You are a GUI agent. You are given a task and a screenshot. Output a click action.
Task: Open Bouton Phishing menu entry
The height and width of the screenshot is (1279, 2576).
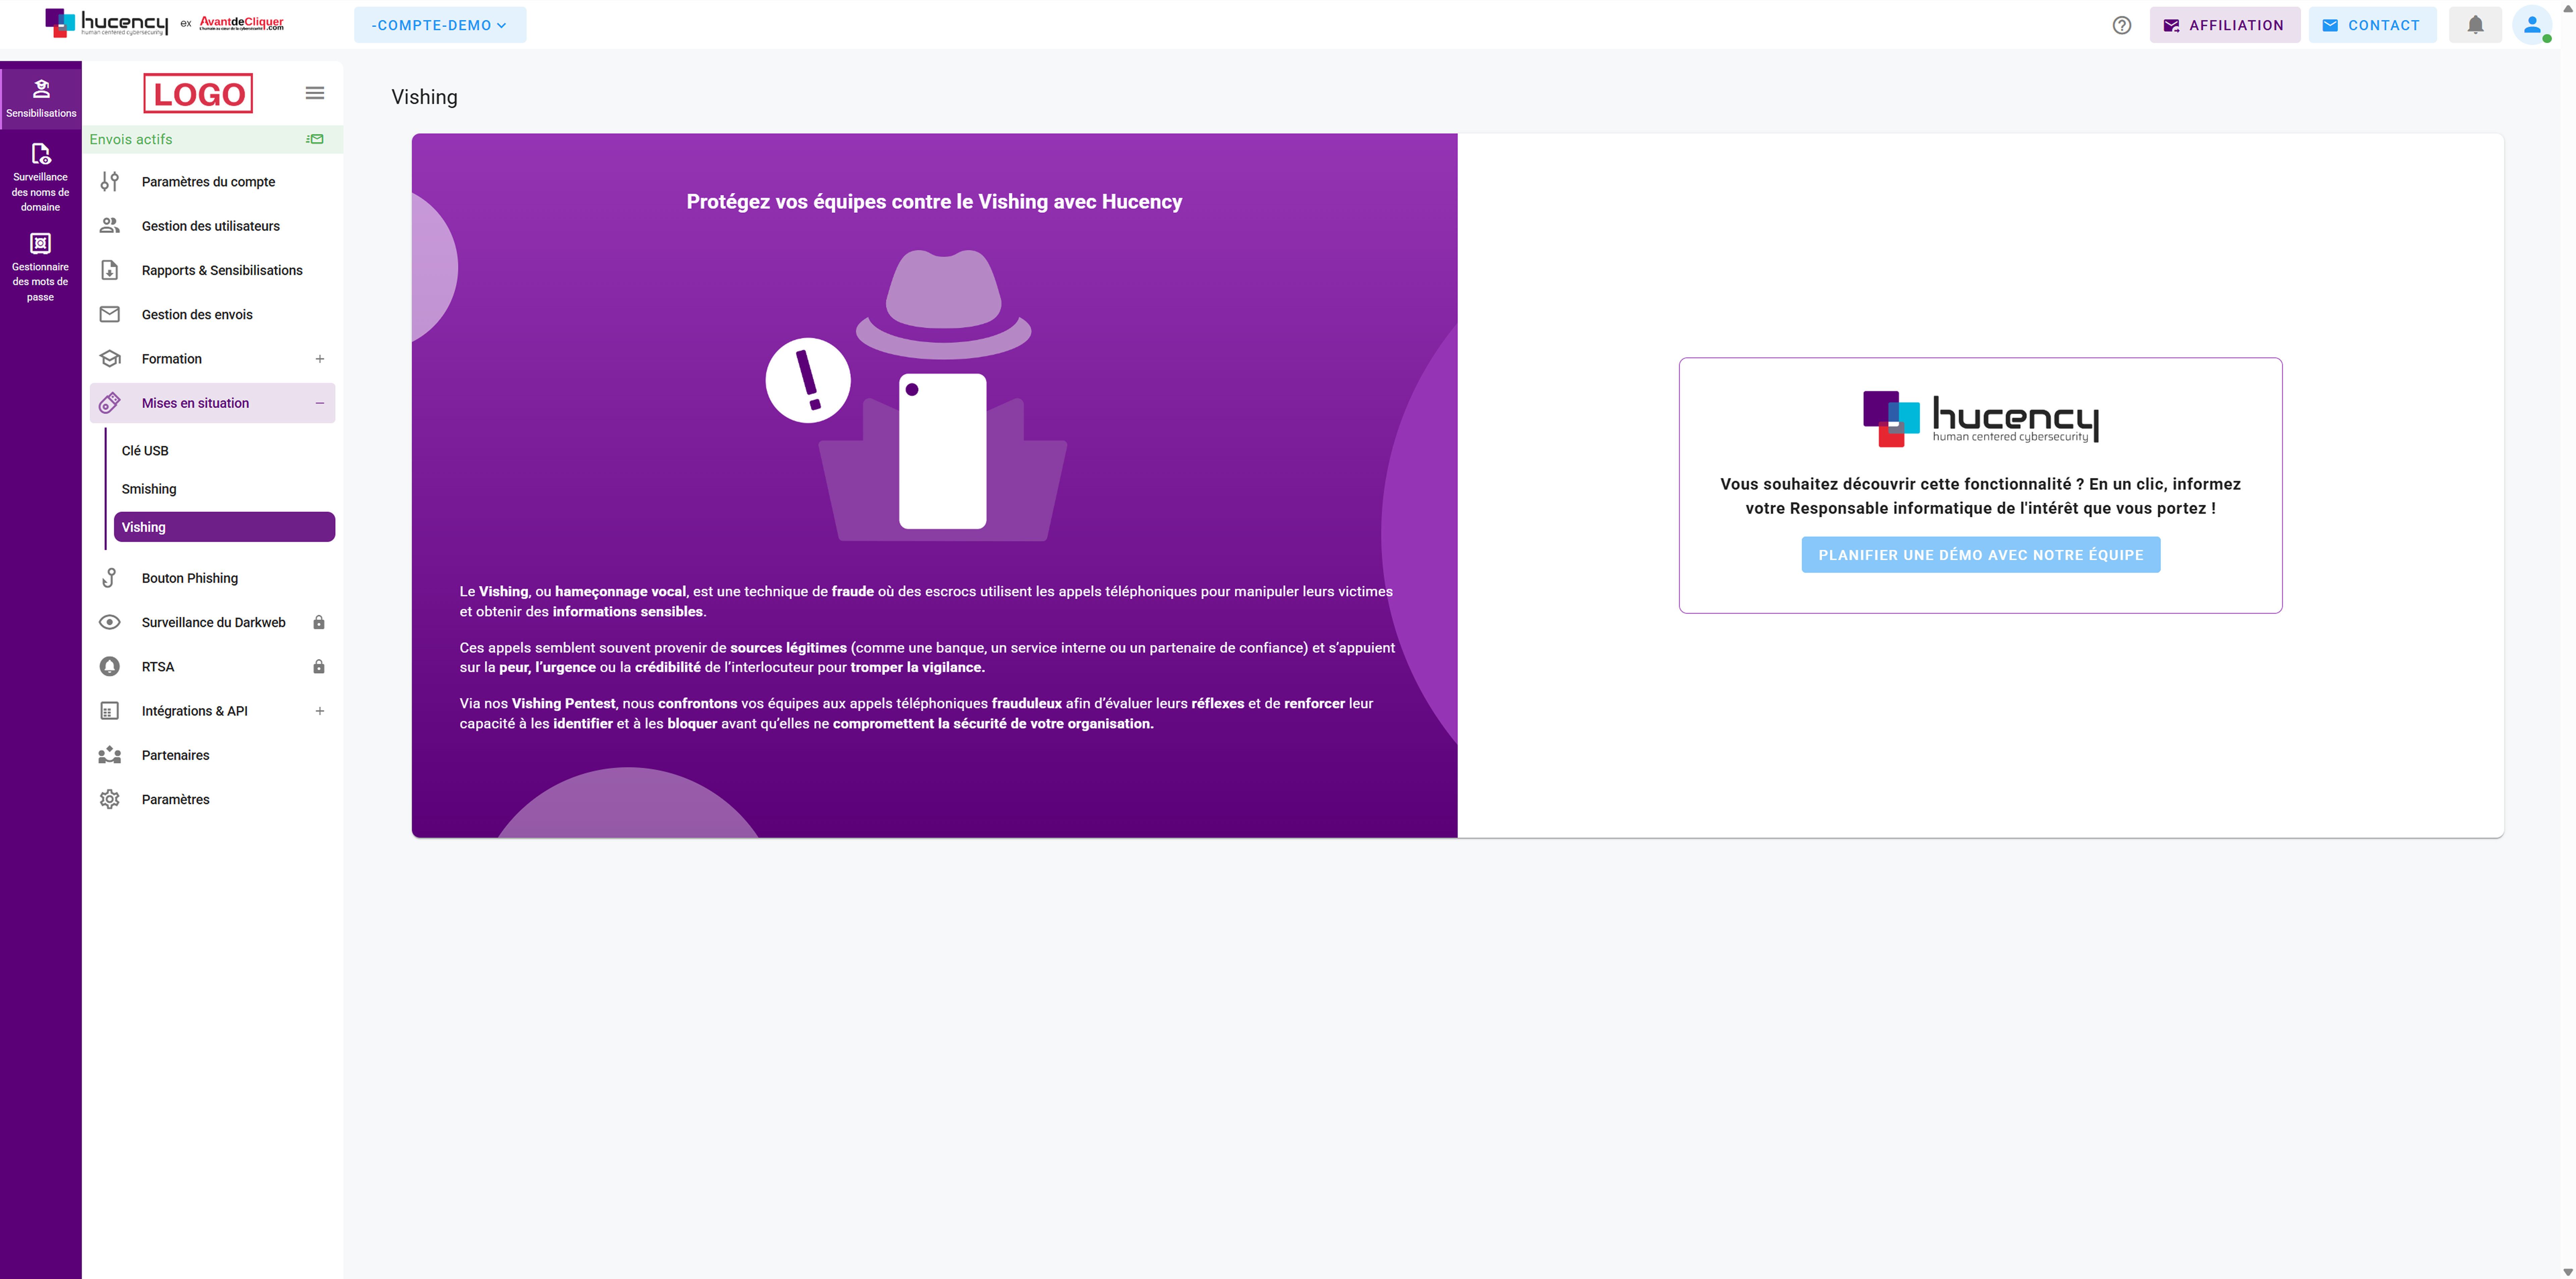click(x=190, y=578)
